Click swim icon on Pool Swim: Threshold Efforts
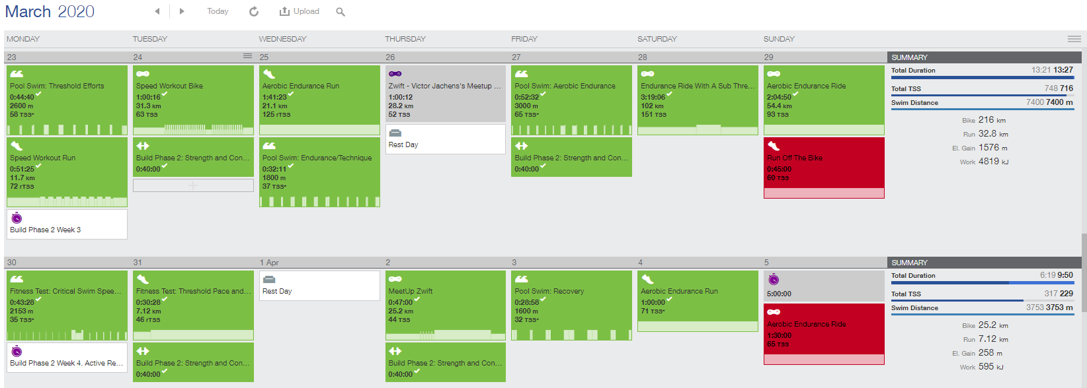The image size is (1087, 388). 17,74
